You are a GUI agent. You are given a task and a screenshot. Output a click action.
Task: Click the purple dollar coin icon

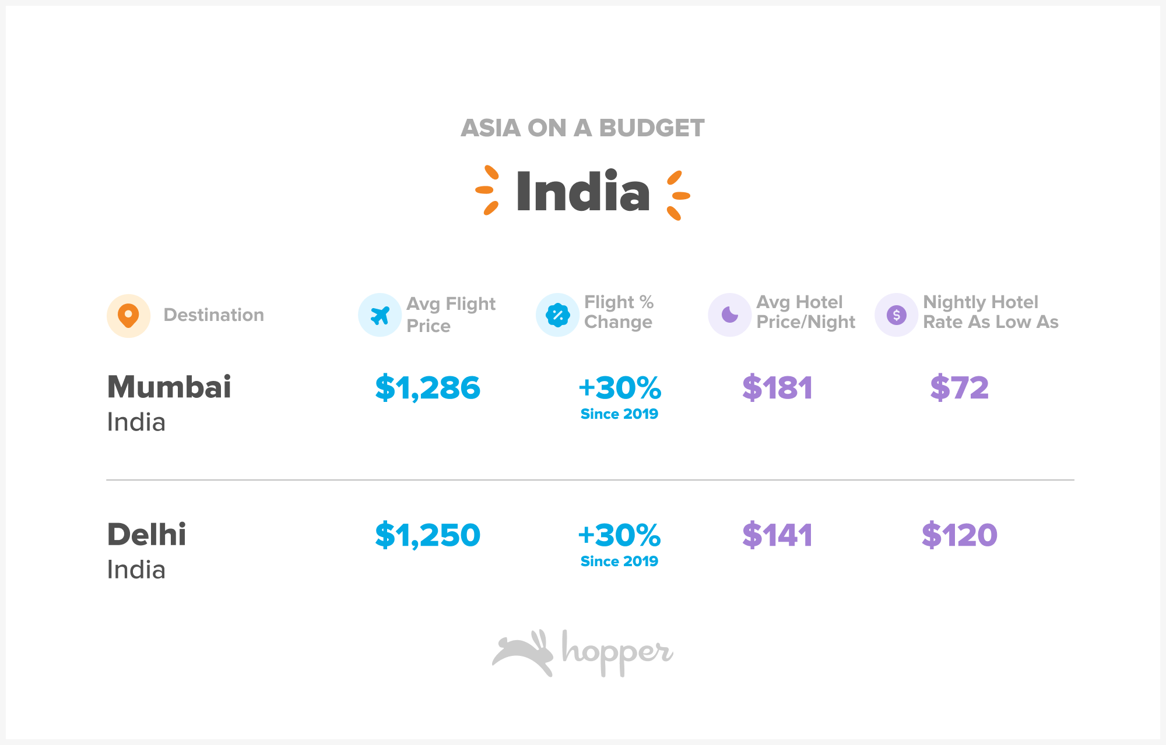coord(896,315)
